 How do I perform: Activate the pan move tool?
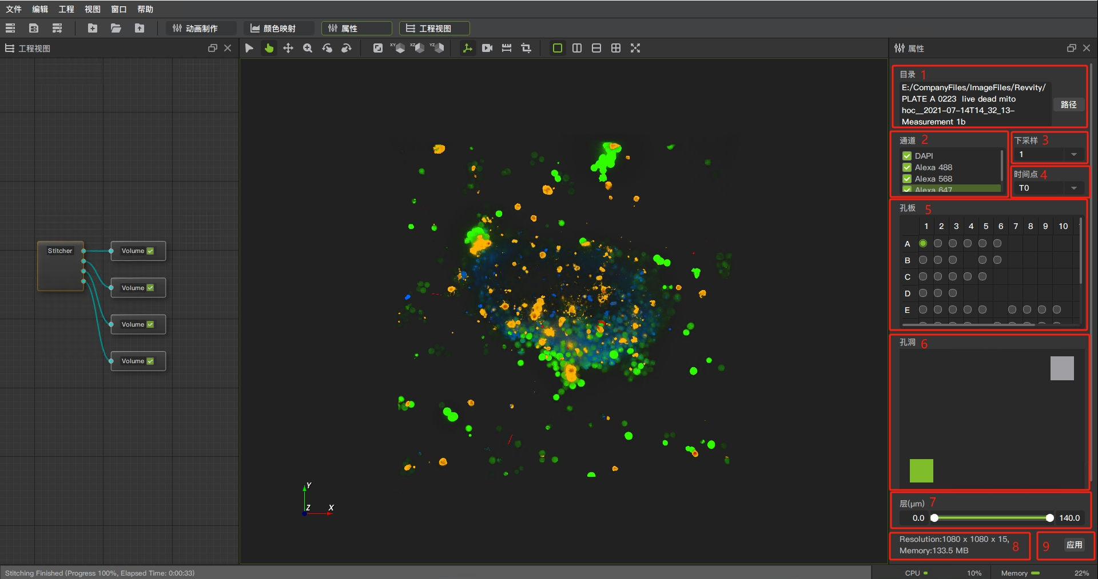[x=288, y=48]
